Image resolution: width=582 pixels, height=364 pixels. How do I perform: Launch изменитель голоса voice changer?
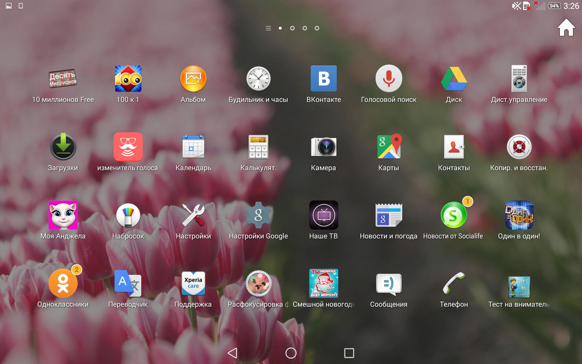[x=128, y=147]
